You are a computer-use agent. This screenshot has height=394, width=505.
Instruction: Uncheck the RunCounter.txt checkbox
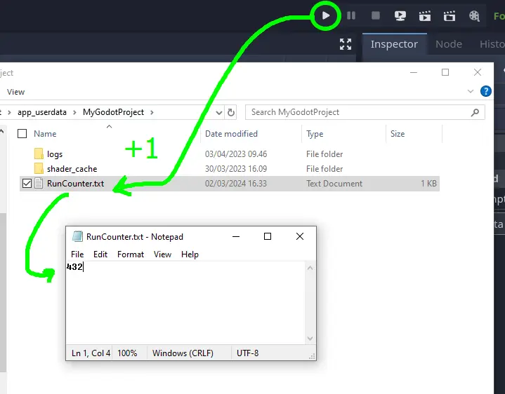[x=27, y=184]
